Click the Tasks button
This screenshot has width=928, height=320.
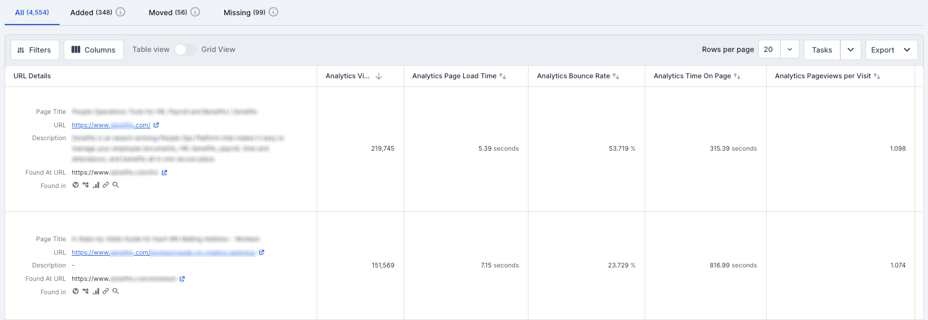point(822,50)
